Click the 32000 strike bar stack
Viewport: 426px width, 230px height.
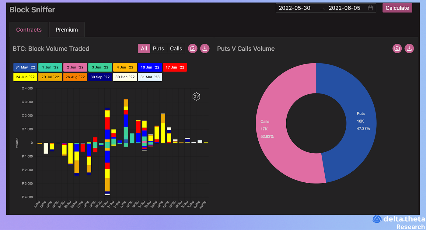(x=126, y=123)
